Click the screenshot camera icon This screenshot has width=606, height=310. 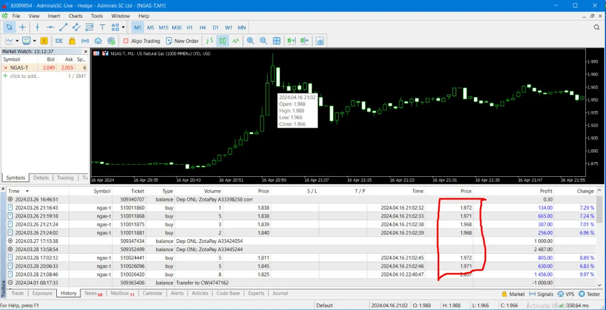coord(320,41)
